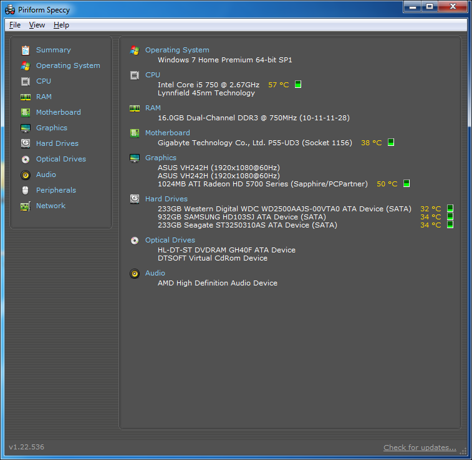The image size is (472, 460).
Task: Click the motherboard temperature 38 °C value
Action: click(372, 143)
